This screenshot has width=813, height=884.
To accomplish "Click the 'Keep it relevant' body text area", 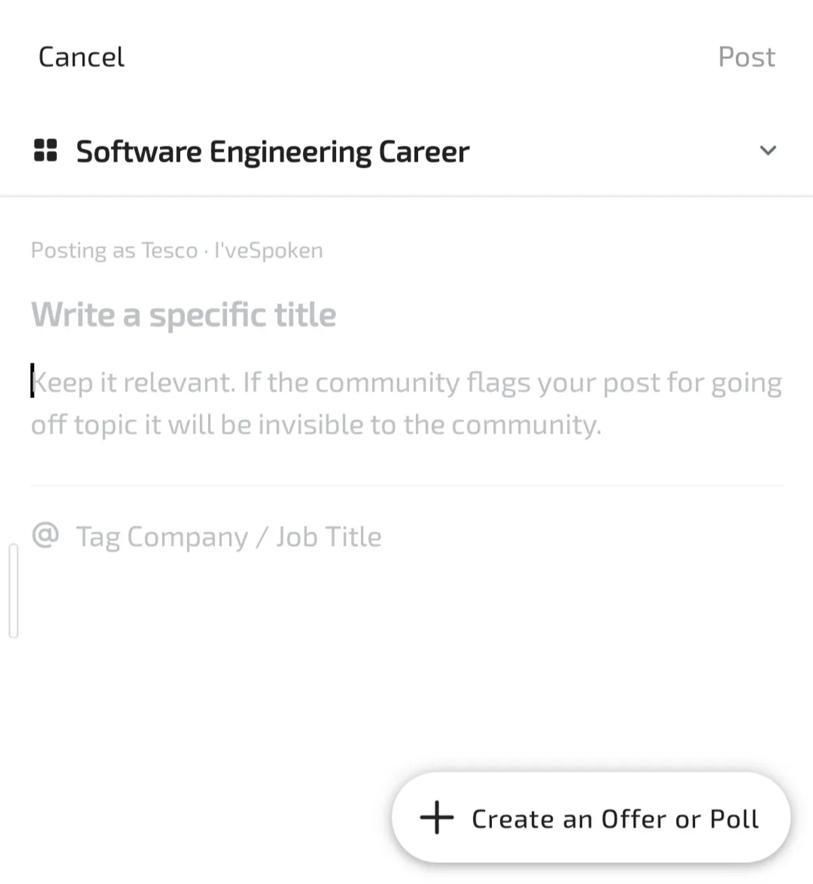I will coord(406,383).
